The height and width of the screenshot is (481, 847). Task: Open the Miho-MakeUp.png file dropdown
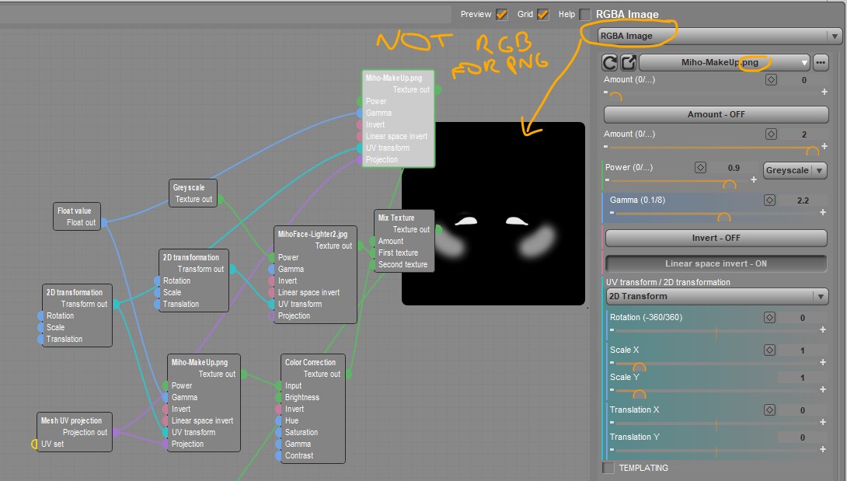724,63
